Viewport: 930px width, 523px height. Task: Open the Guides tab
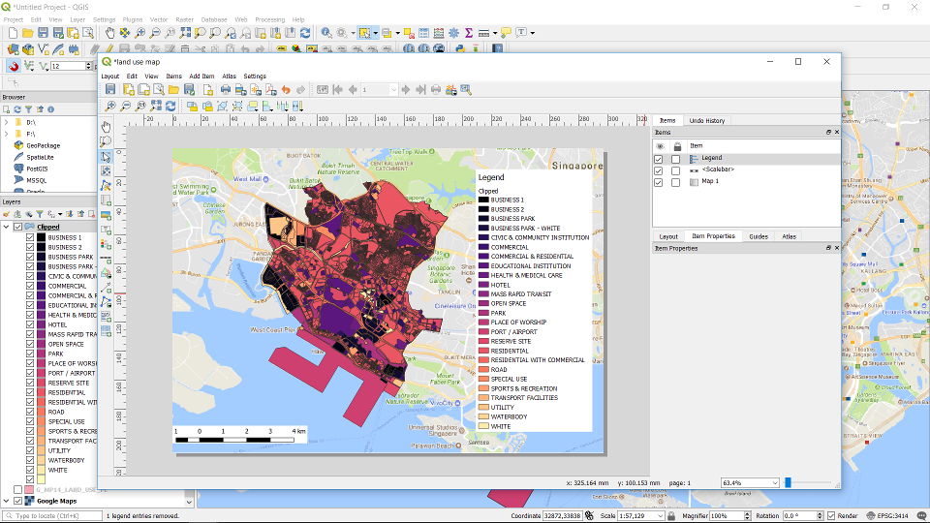[x=758, y=236]
